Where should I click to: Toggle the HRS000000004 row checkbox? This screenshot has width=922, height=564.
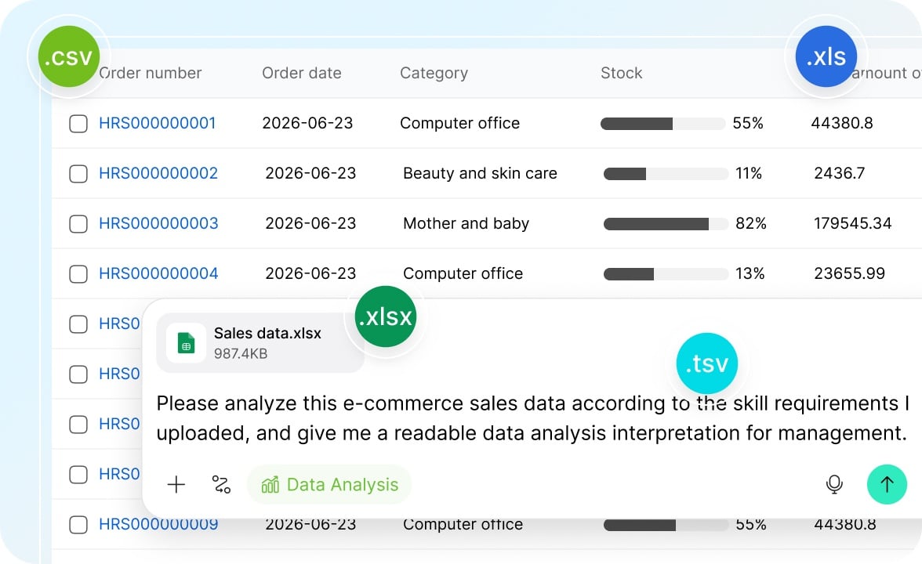[78, 274]
